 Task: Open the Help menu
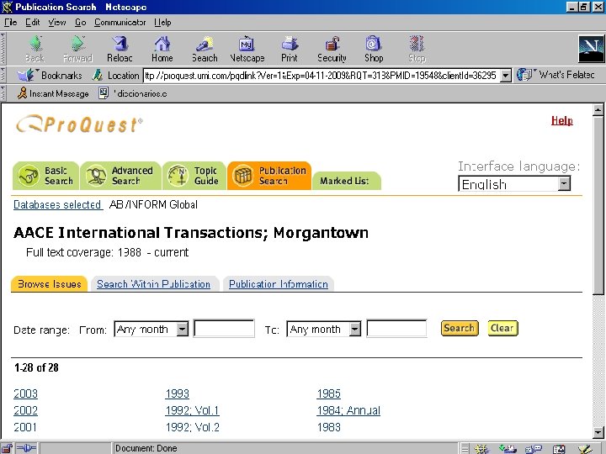coord(162,23)
